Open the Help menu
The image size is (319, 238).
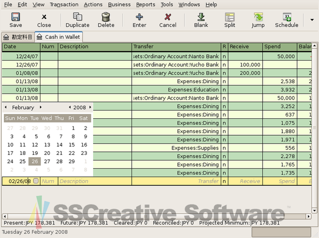[x=211, y=4]
